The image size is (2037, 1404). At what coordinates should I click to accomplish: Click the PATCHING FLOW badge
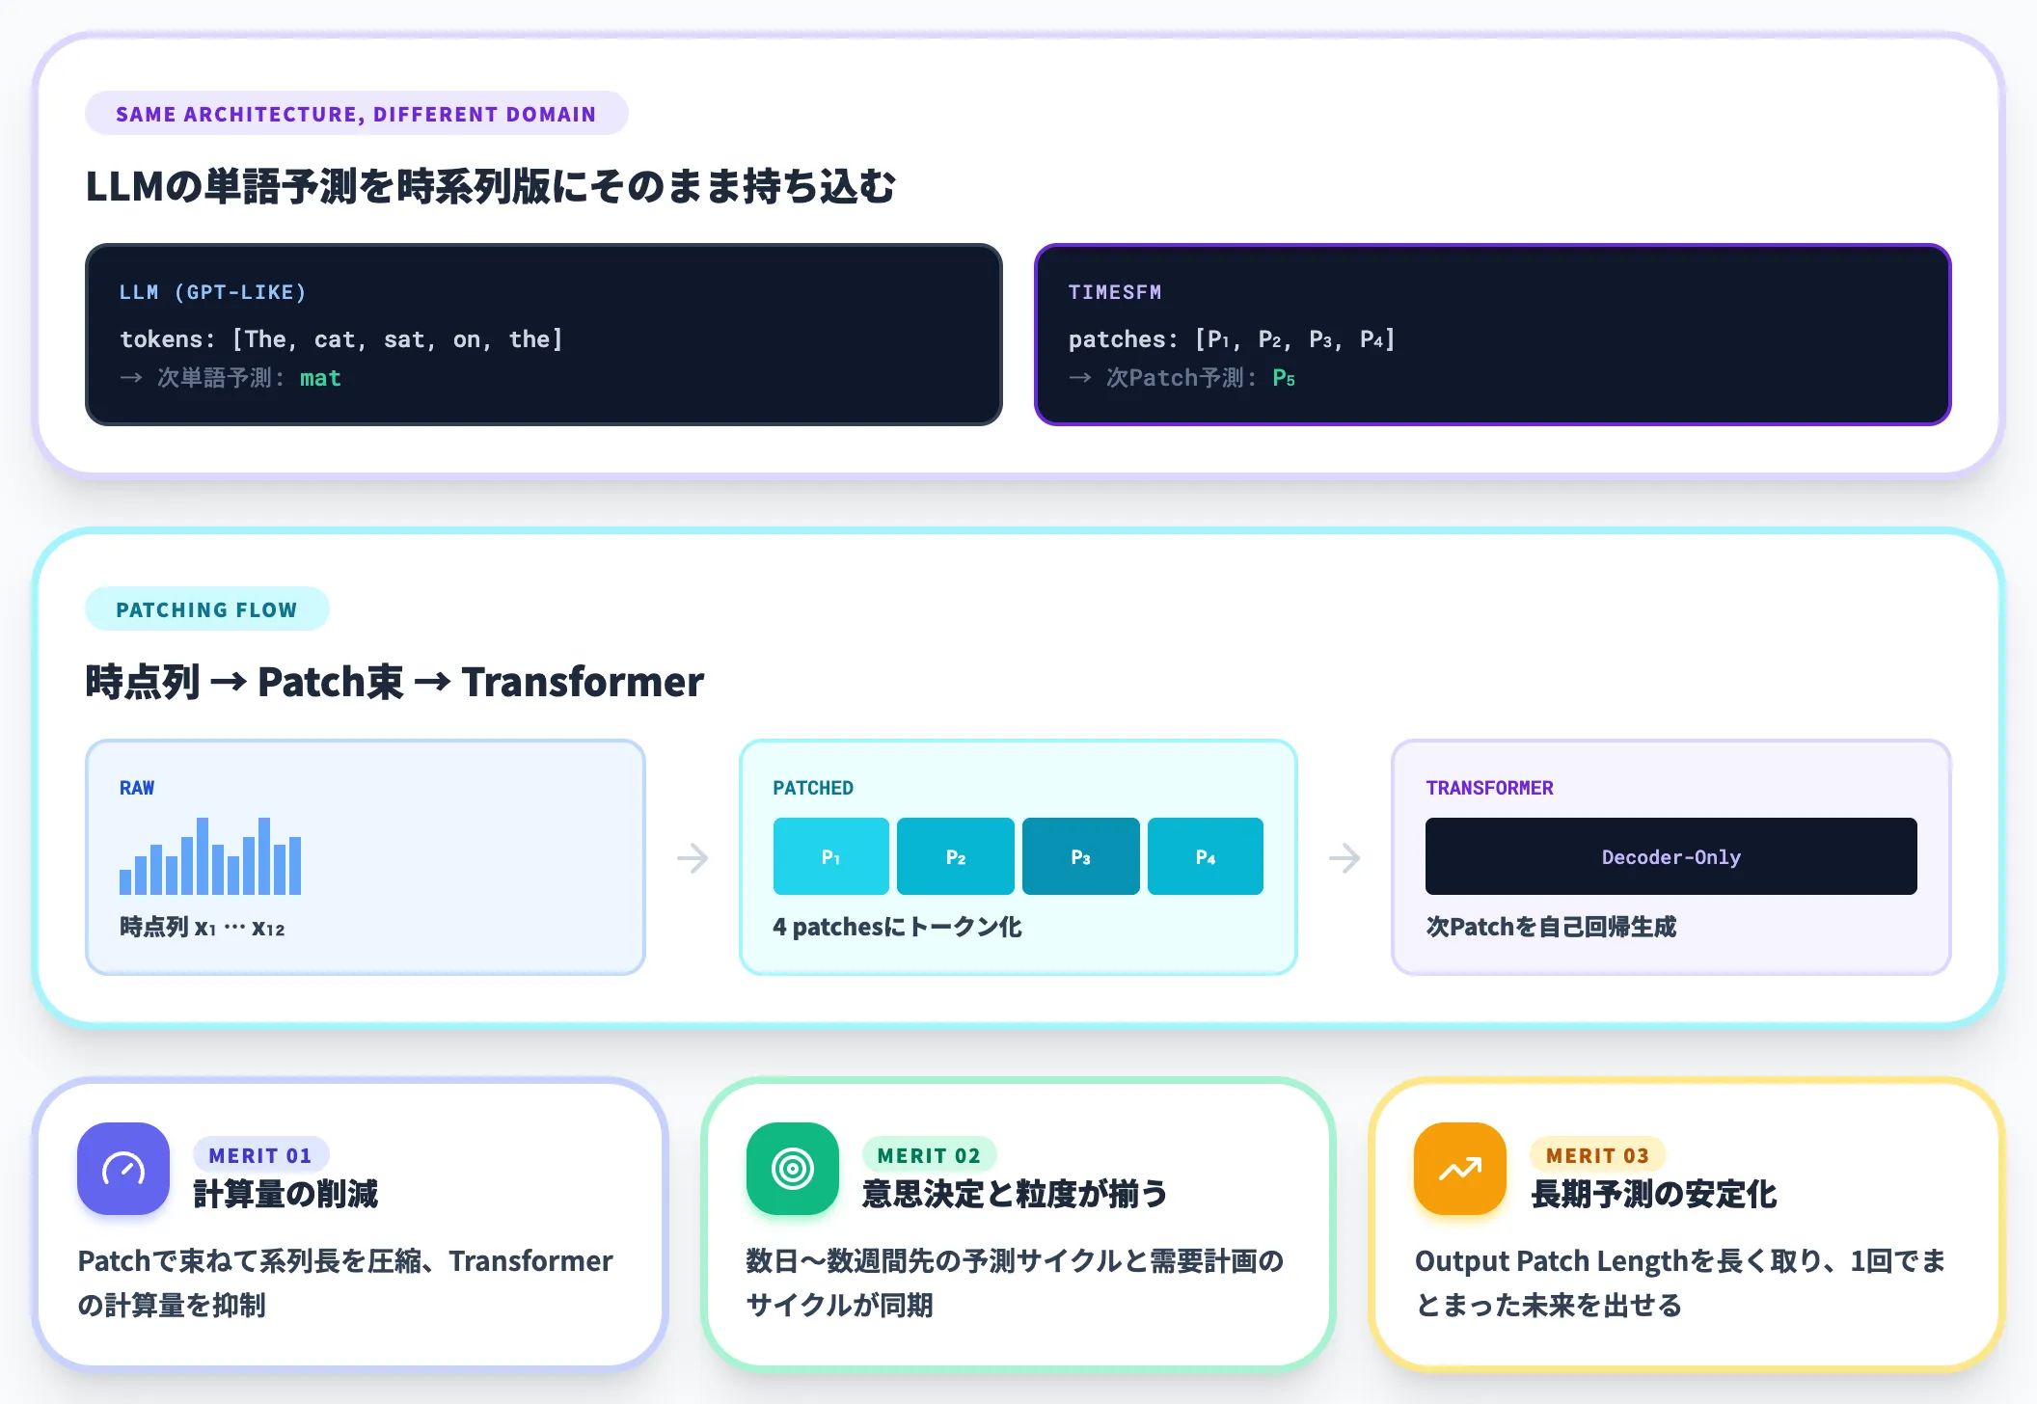click(207, 609)
